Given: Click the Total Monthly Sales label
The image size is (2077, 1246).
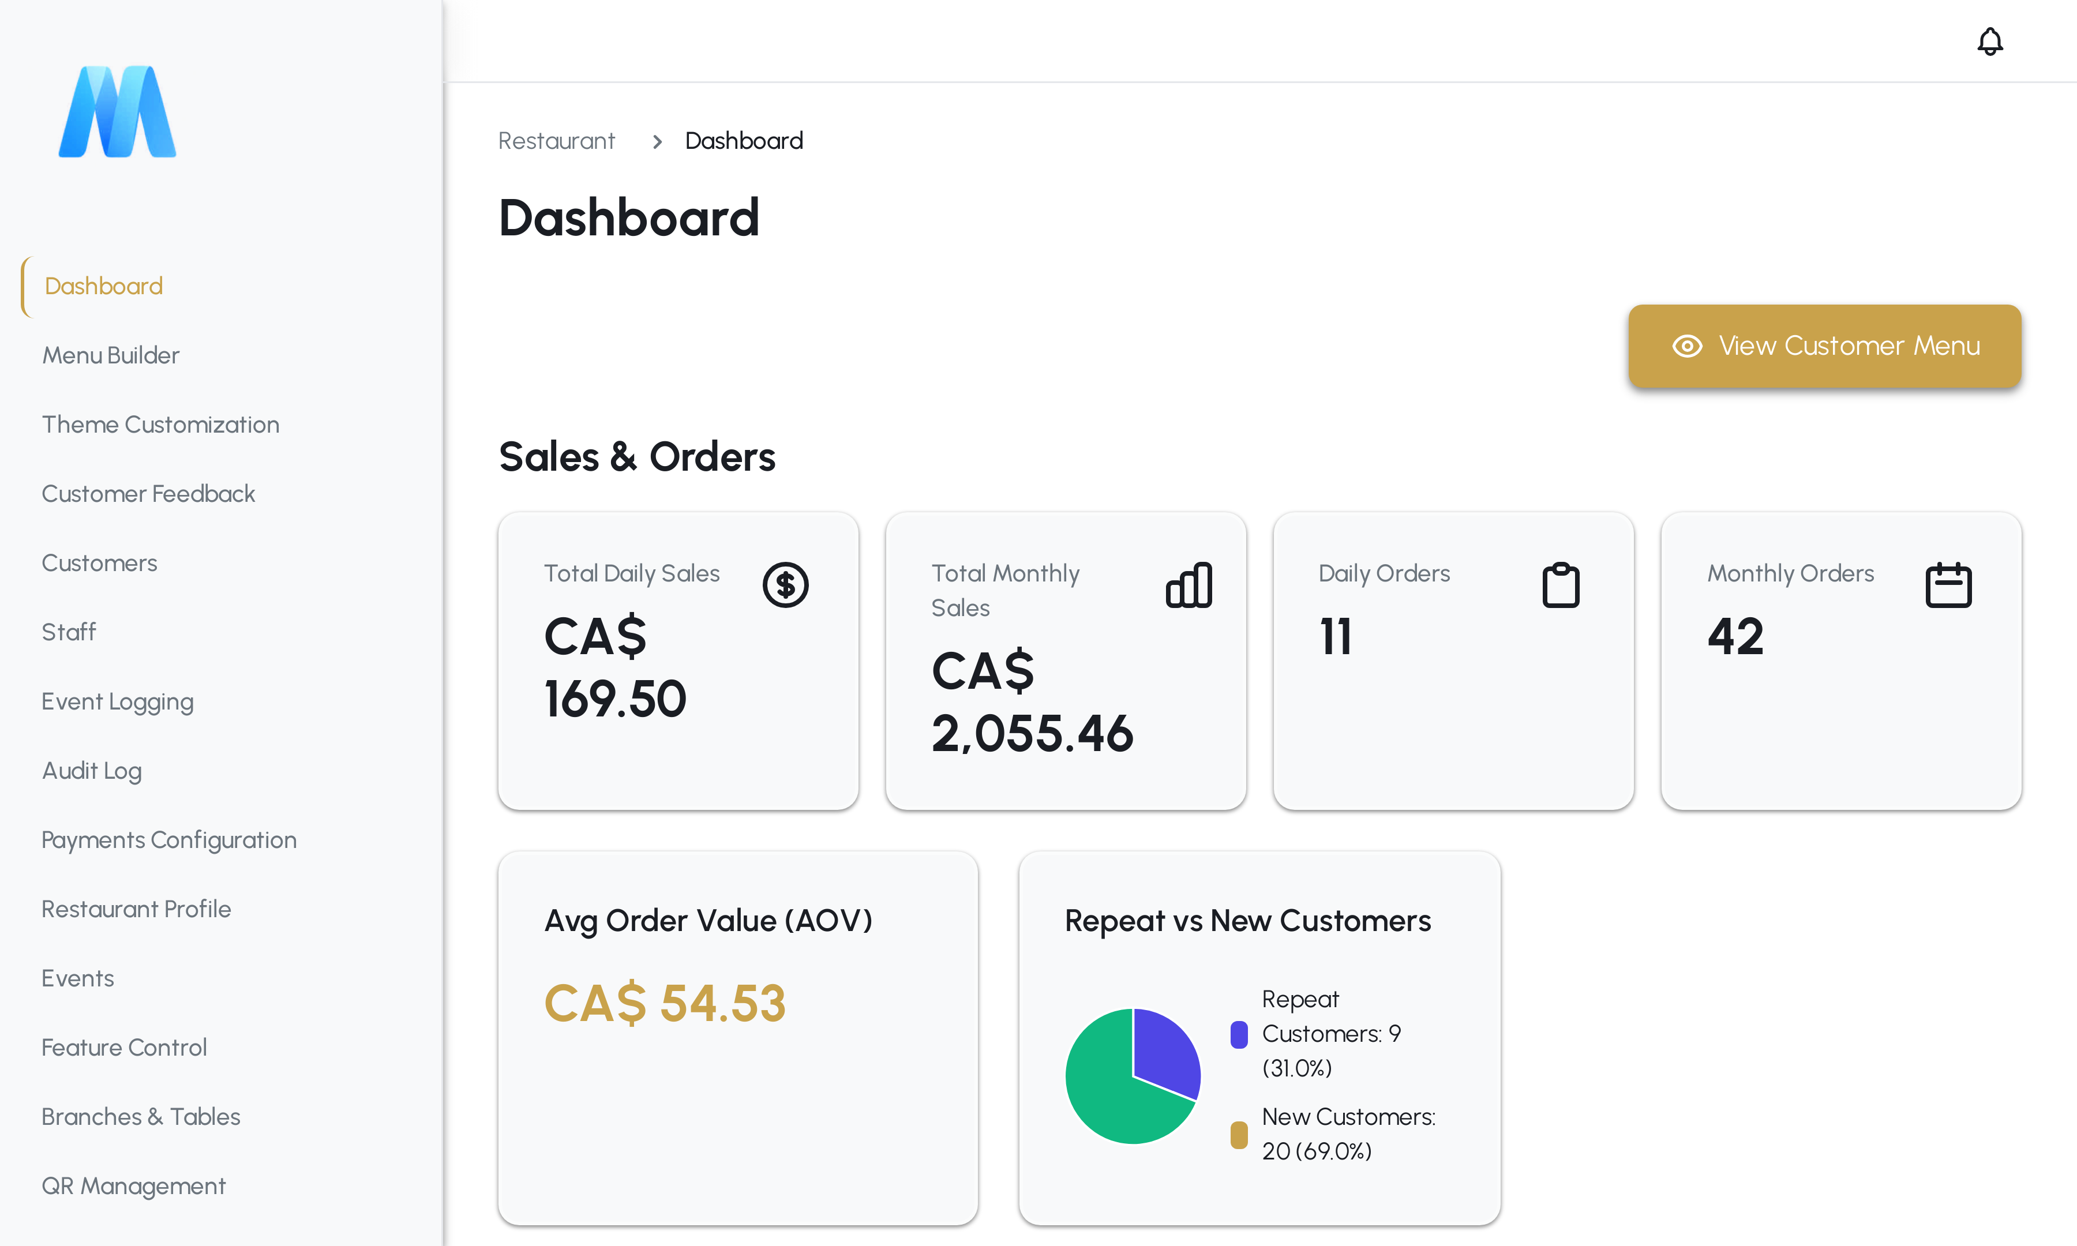Looking at the screenshot, I should (1005, 590).
